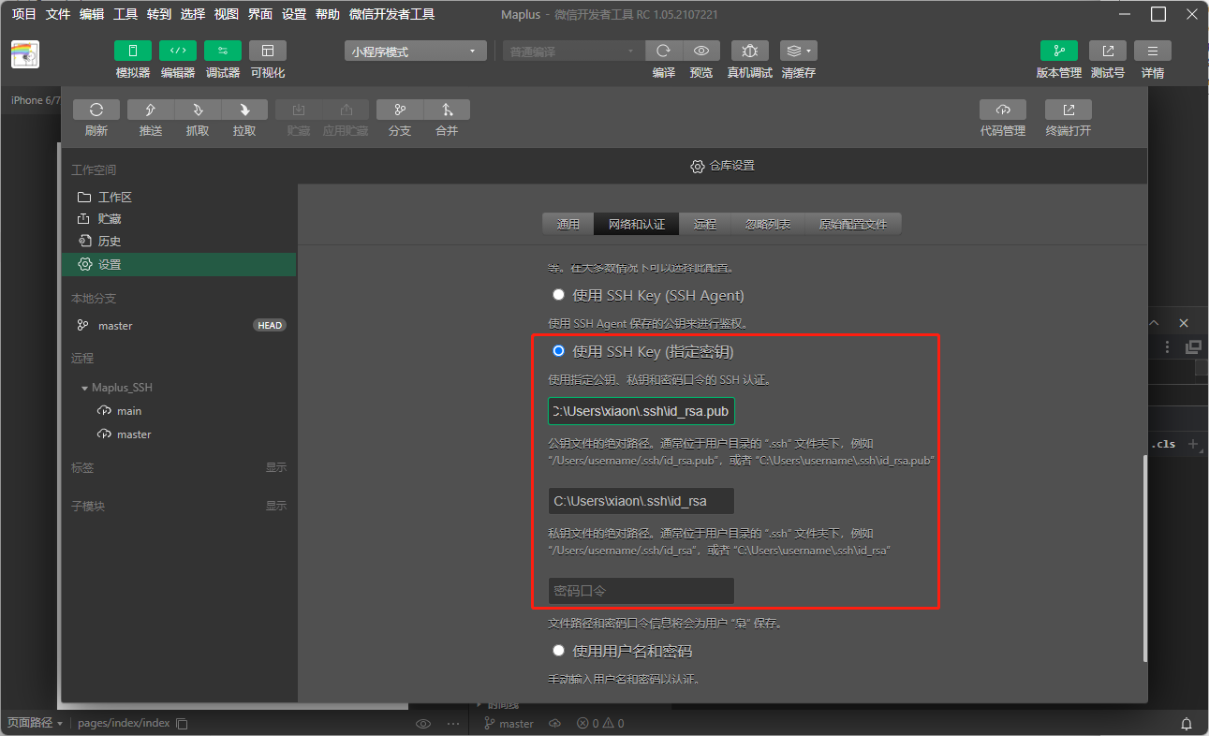This screenshot has height=736, width=1209.
Task: Open the 转到 menu
Action: coord(159,14)
